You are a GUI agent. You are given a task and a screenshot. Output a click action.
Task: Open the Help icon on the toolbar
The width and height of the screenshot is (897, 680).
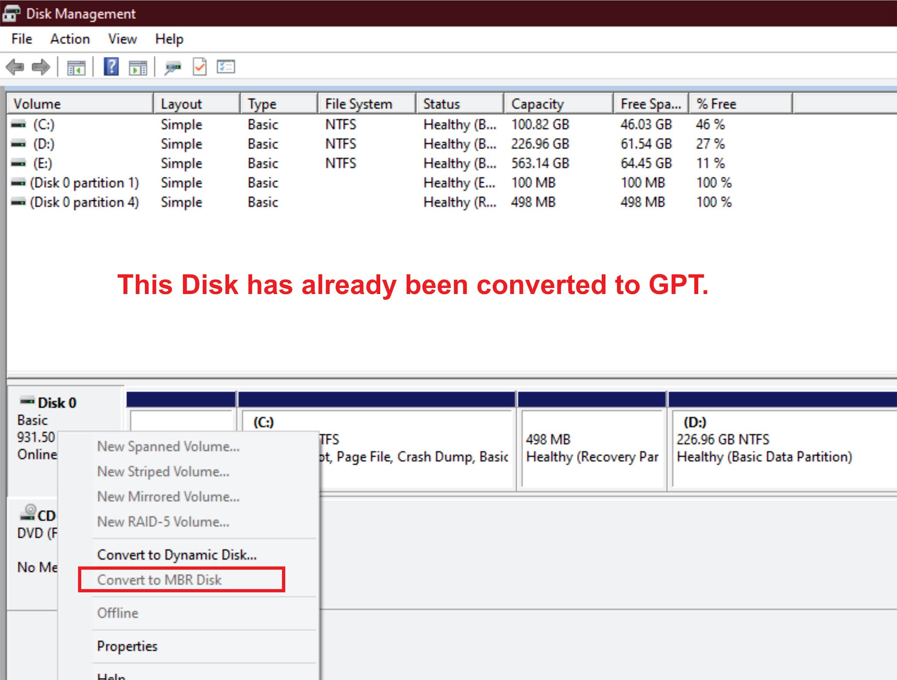point(110,67)
